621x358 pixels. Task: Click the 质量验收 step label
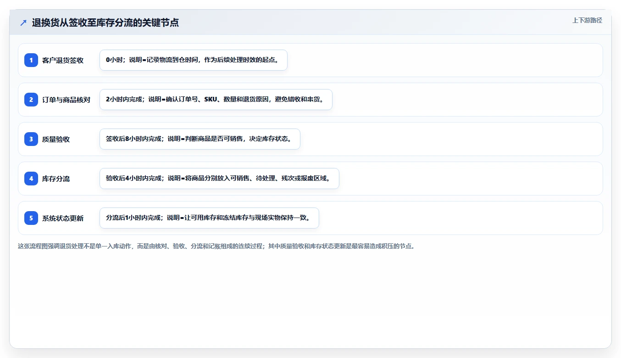coord(56,139)
